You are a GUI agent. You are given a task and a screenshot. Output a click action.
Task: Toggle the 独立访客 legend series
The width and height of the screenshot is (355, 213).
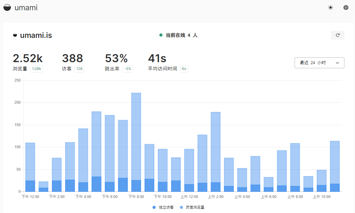166,207
